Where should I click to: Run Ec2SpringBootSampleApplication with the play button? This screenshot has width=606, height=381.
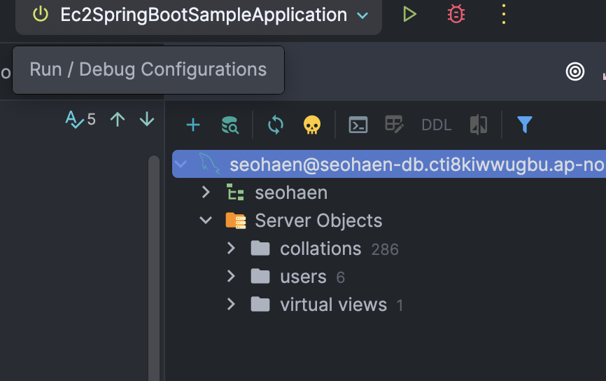tap(409, 14)
